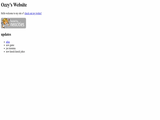Click the blank page area below the list
This screenshot has width=160, height=120.
[80, 87]
